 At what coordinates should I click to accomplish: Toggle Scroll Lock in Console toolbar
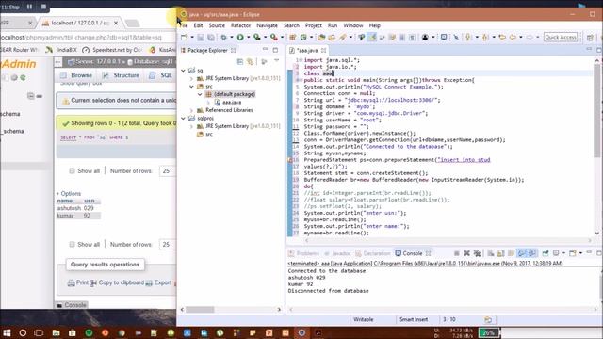[500, 253]
